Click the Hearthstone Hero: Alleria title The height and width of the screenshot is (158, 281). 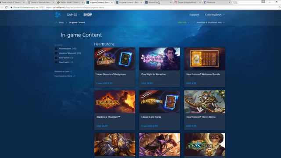click(x=201, y=117)
